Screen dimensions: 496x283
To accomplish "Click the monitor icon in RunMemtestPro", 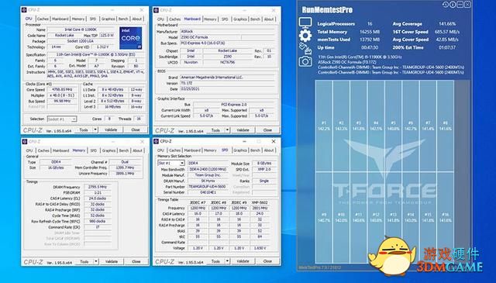I will [x=305, y=22].
